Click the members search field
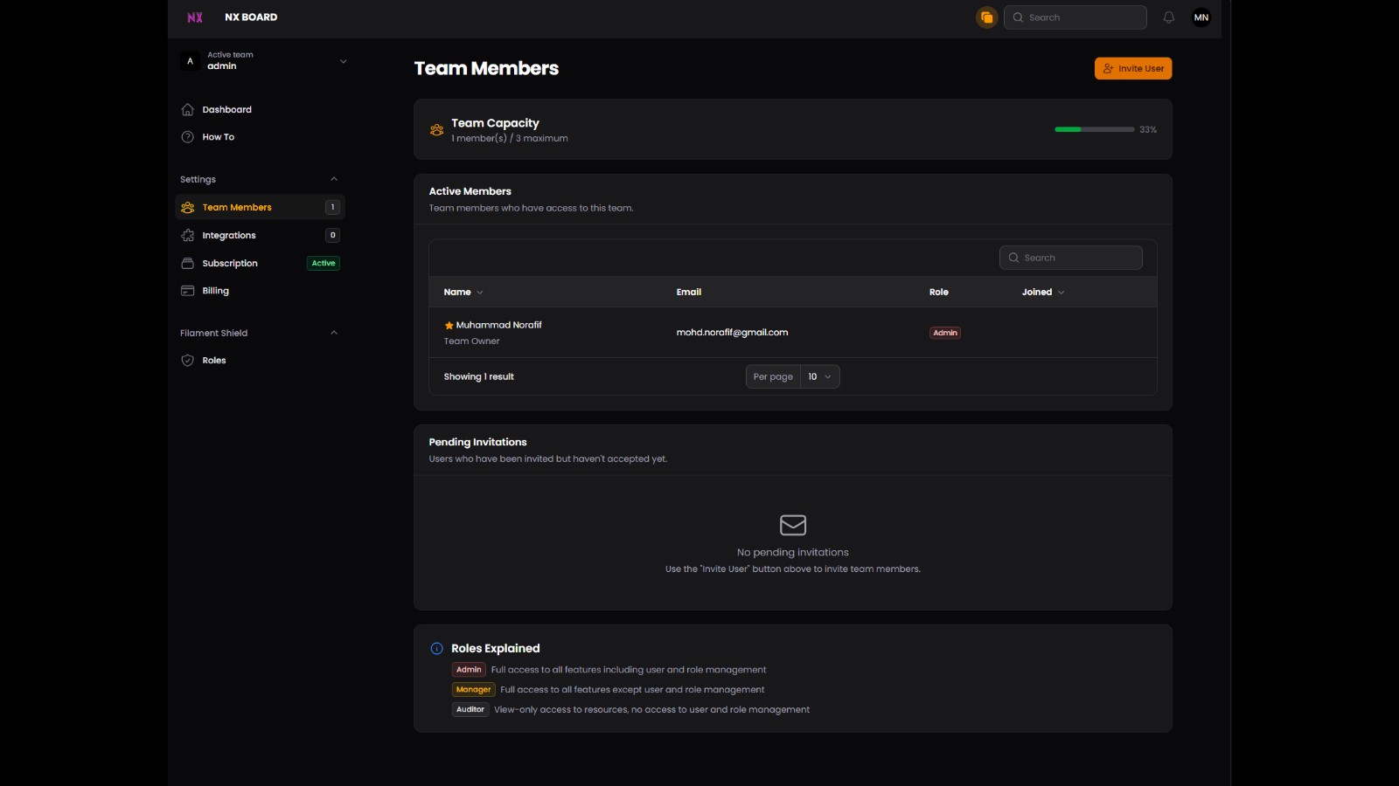1399x786 pixels. tap(1070, 257)
